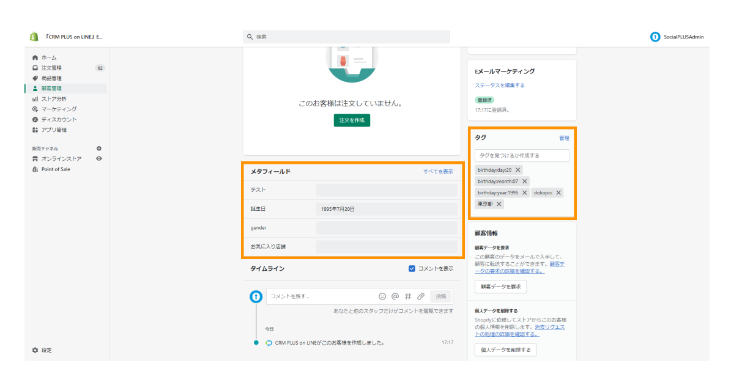Open the ディスカウント icon in sidebar

tap(36, 119)
